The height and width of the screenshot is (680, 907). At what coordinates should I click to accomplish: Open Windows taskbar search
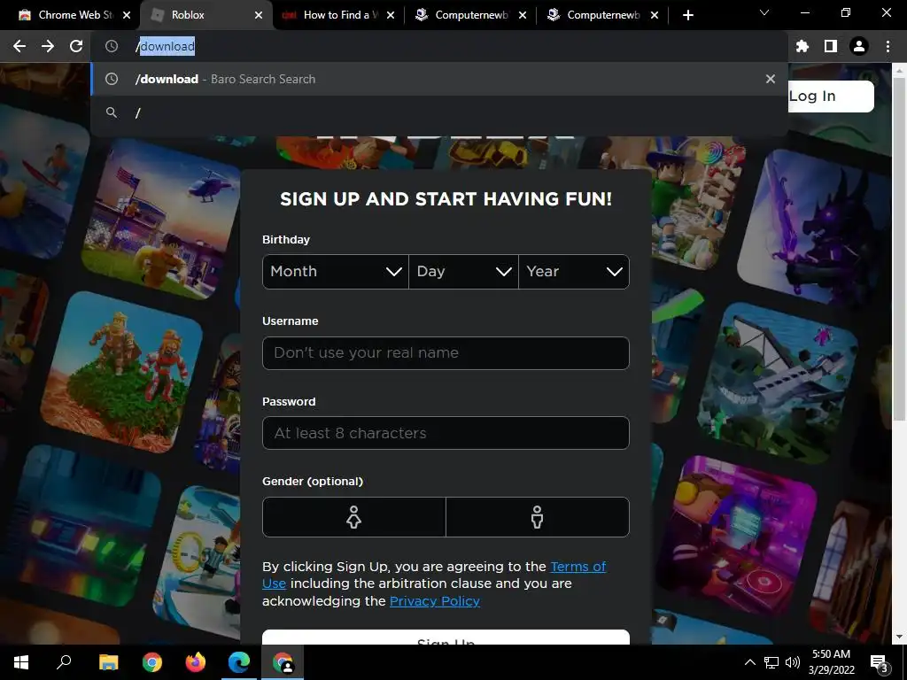(64, 662)
